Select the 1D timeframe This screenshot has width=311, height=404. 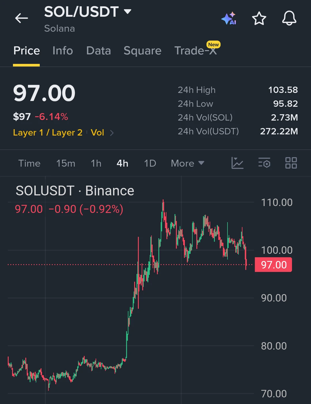point(150,163)
